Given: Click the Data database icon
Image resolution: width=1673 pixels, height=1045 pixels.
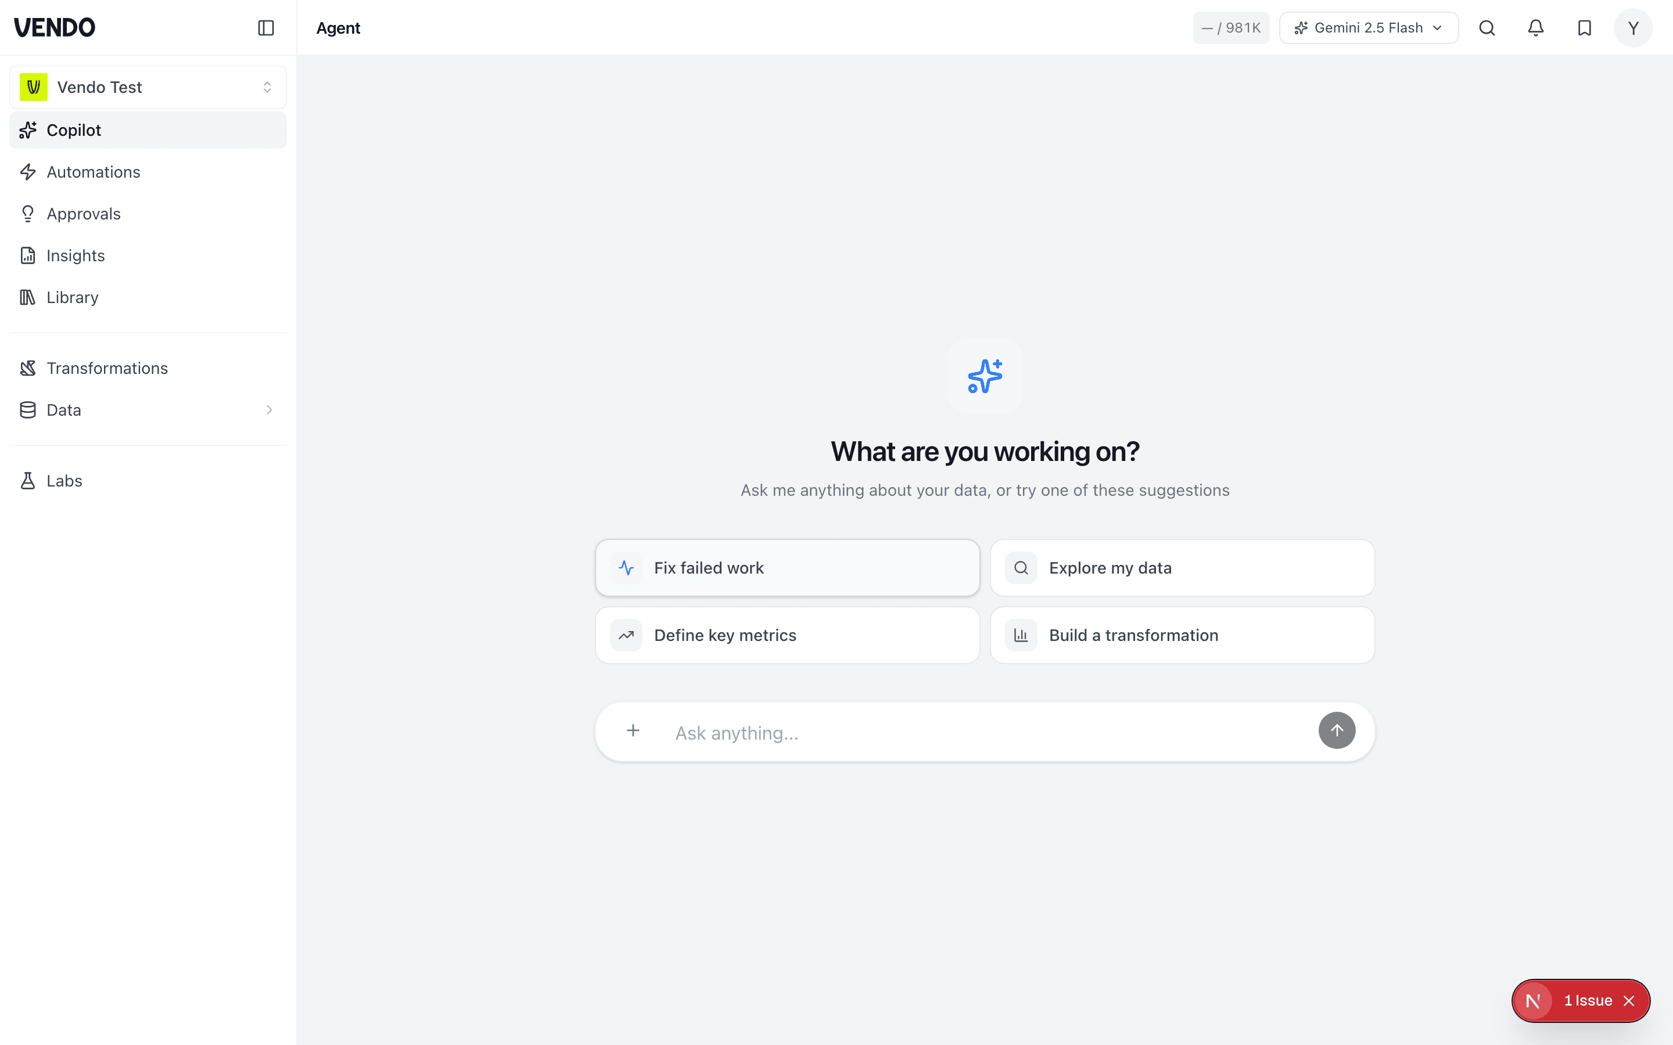Looking at the screenshot, I should click(28, 410).
